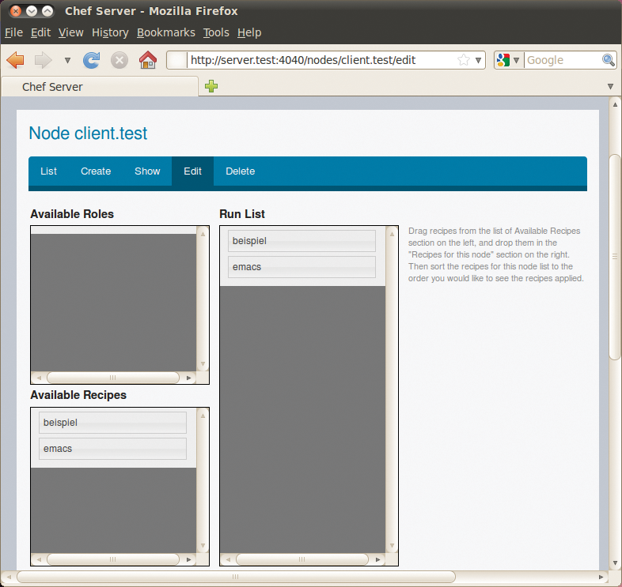Image resolution: width=622 pixels, height=587 pixels.
Task: Click the Create link in node menu
Action: [x=96, y=171]
